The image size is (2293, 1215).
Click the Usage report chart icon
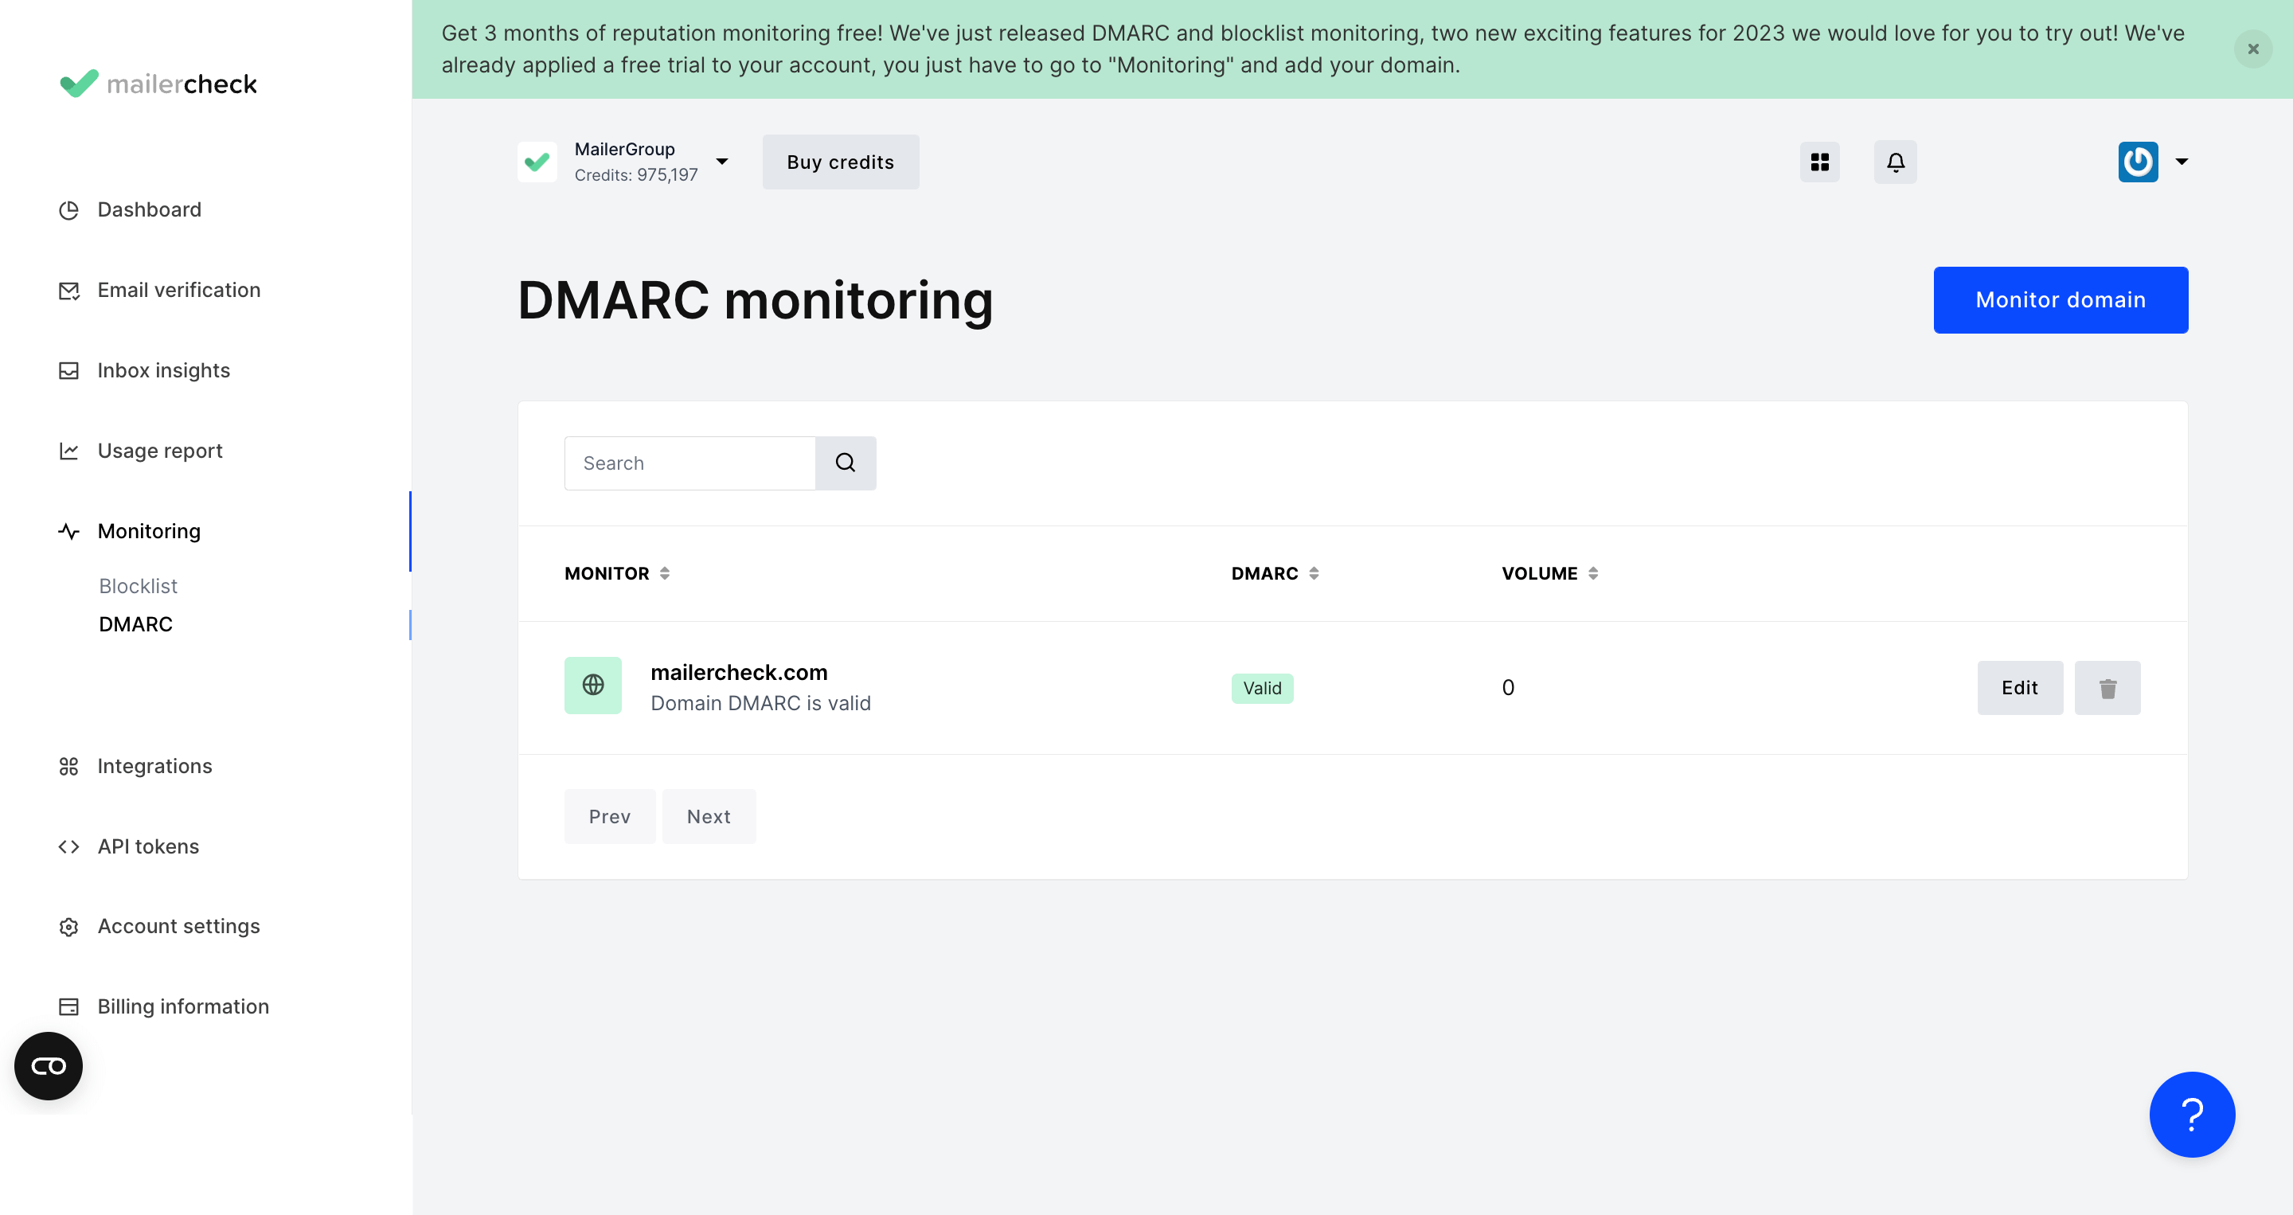point(68,451)
